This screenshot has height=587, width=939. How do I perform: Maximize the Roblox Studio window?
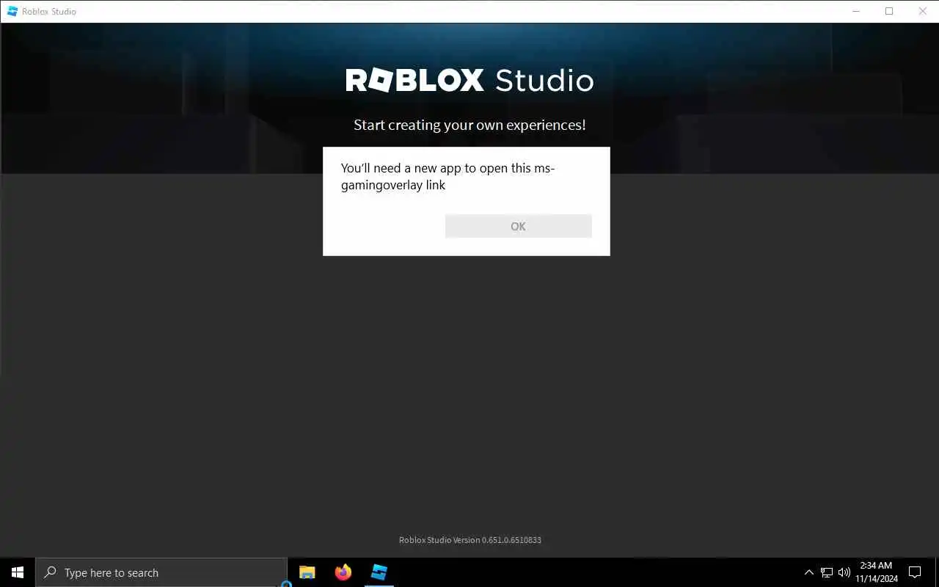point(889,11)
